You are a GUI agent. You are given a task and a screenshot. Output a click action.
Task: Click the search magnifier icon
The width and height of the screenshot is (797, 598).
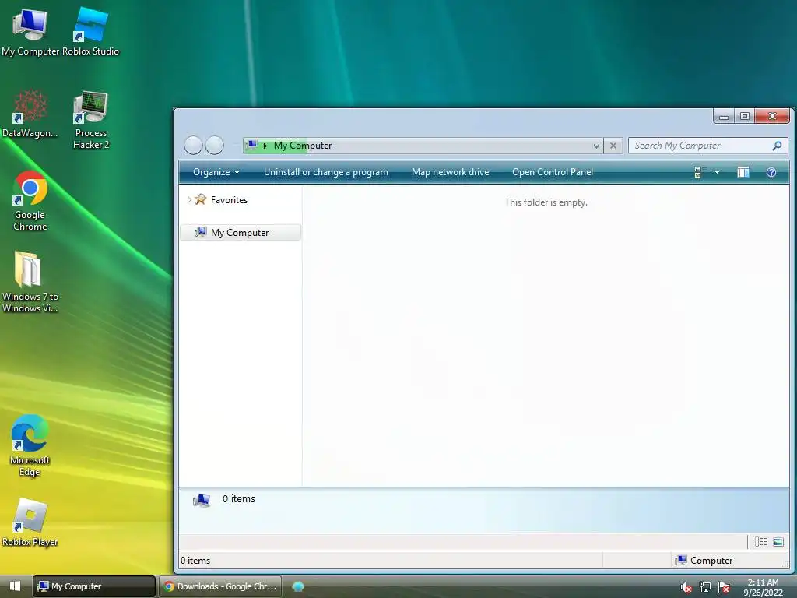click(777, 146)
